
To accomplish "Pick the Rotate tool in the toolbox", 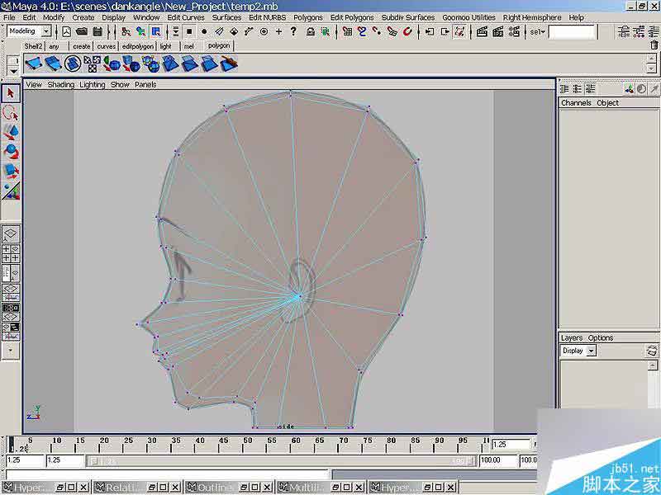I will [x=11, y=152].
